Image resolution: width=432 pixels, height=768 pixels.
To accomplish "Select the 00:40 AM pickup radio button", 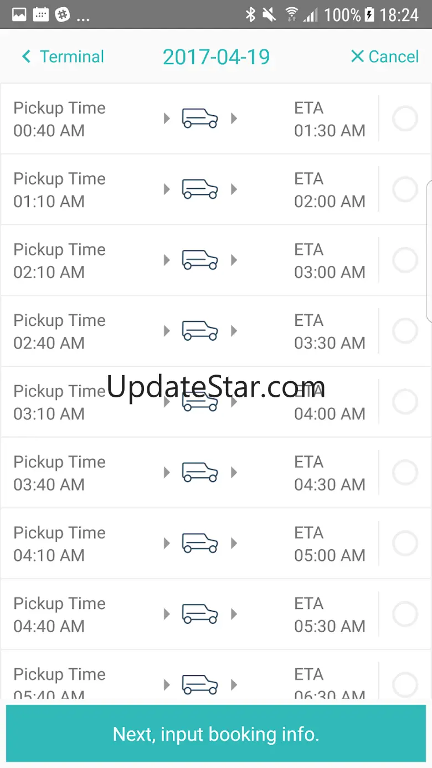I will point(405,119).
